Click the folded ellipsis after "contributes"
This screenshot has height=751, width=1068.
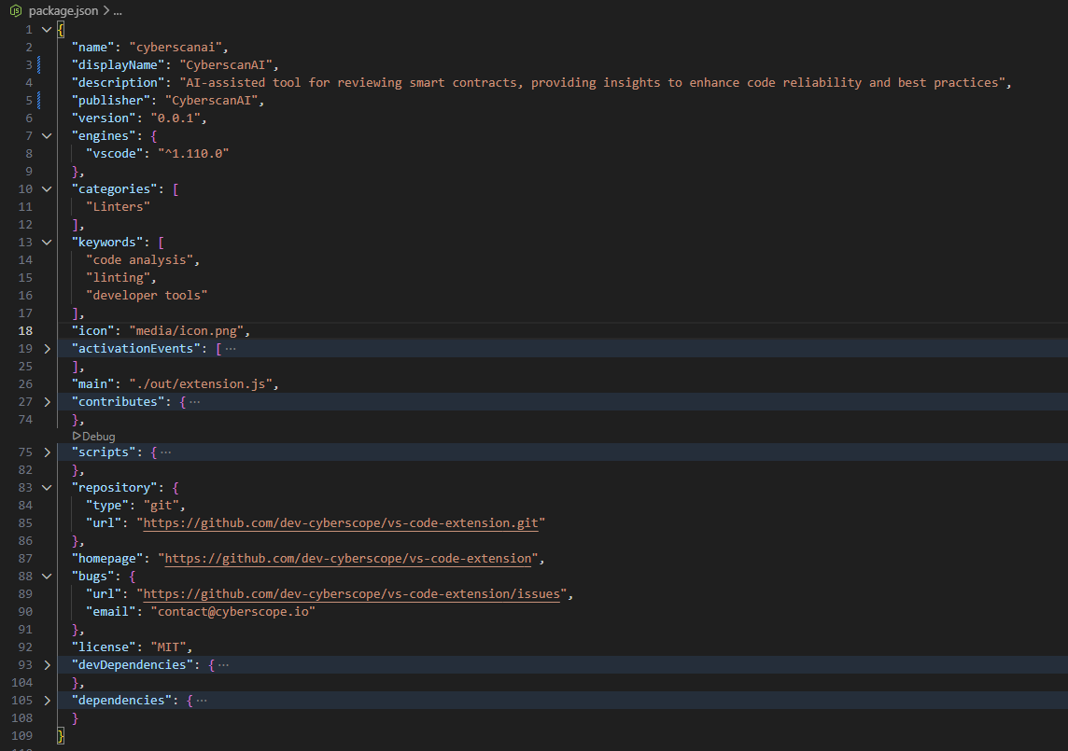pos(195,402)
